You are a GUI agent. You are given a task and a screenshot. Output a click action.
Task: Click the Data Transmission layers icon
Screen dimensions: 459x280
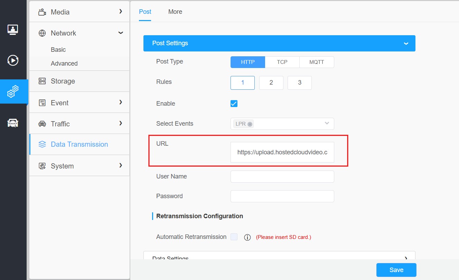42,144
